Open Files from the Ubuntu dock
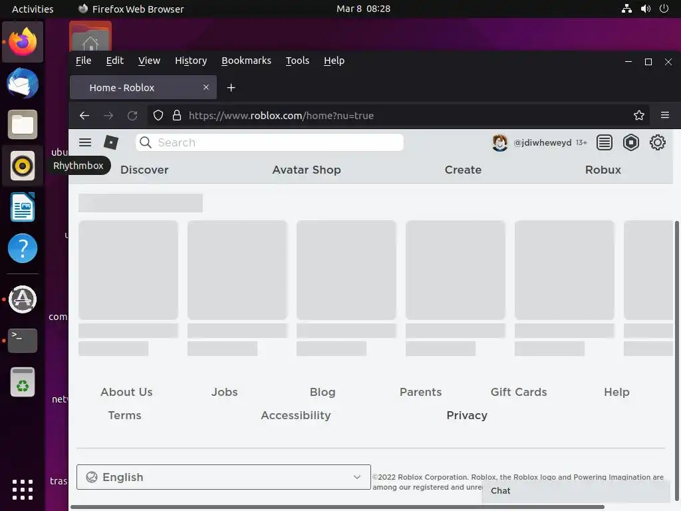The height and width of the screenshot is (511, 681). point(23,124)
